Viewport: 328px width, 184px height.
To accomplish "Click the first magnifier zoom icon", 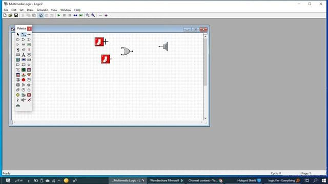I will [x=88, y=15].
